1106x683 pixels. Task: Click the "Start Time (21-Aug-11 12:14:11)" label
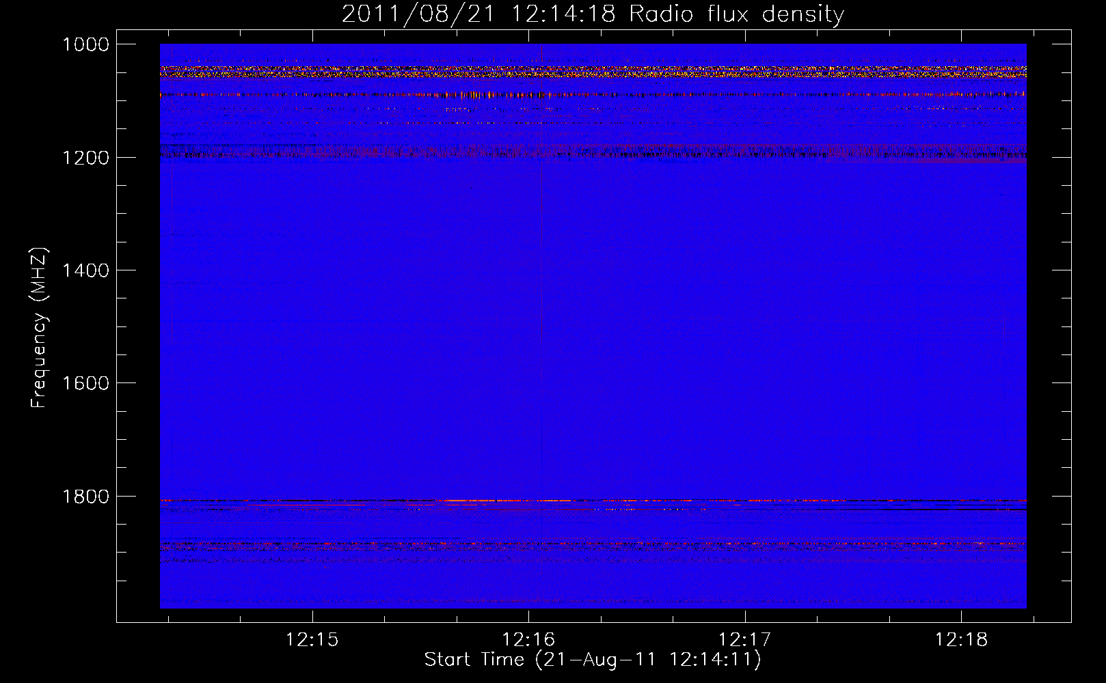pos(593,660)
